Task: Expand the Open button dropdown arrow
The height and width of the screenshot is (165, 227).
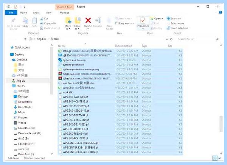Action: click(162, 19)
